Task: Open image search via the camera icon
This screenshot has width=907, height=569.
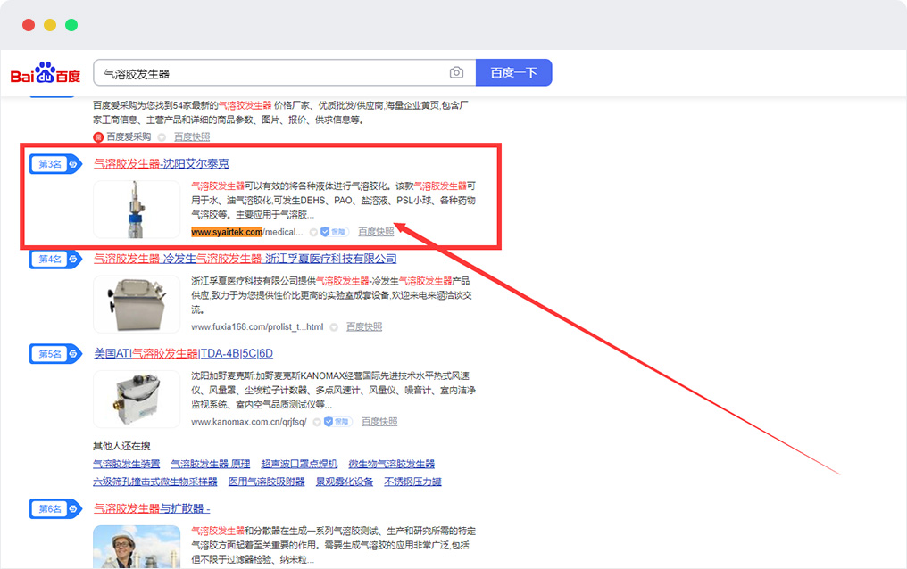Action: pos(456,73)
